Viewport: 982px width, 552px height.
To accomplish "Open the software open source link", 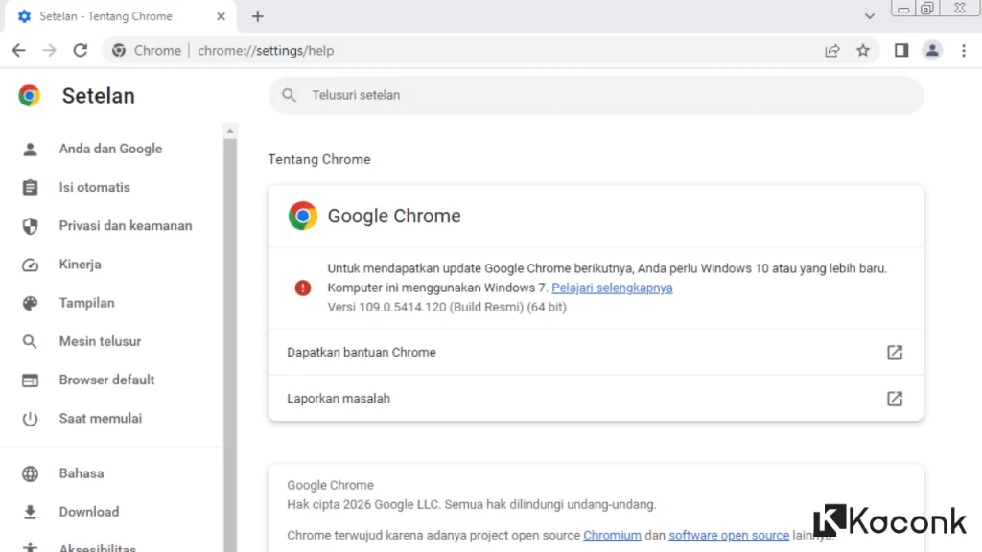I will click(x=729, y=535).
